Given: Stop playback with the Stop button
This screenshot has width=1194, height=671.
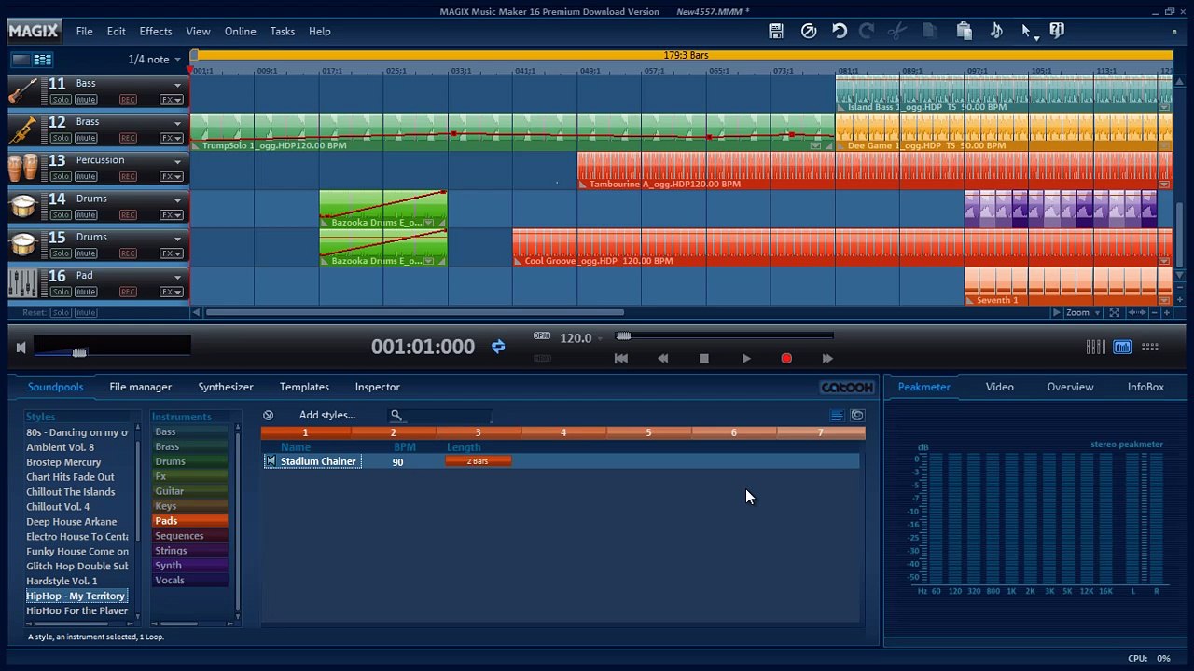Looking at the screenshot, I should point(704,358).
